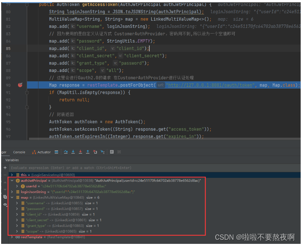Click the Remove Watch minus icon
The width and height of the screenshot is (301, 245).
(x=5, y=175)
